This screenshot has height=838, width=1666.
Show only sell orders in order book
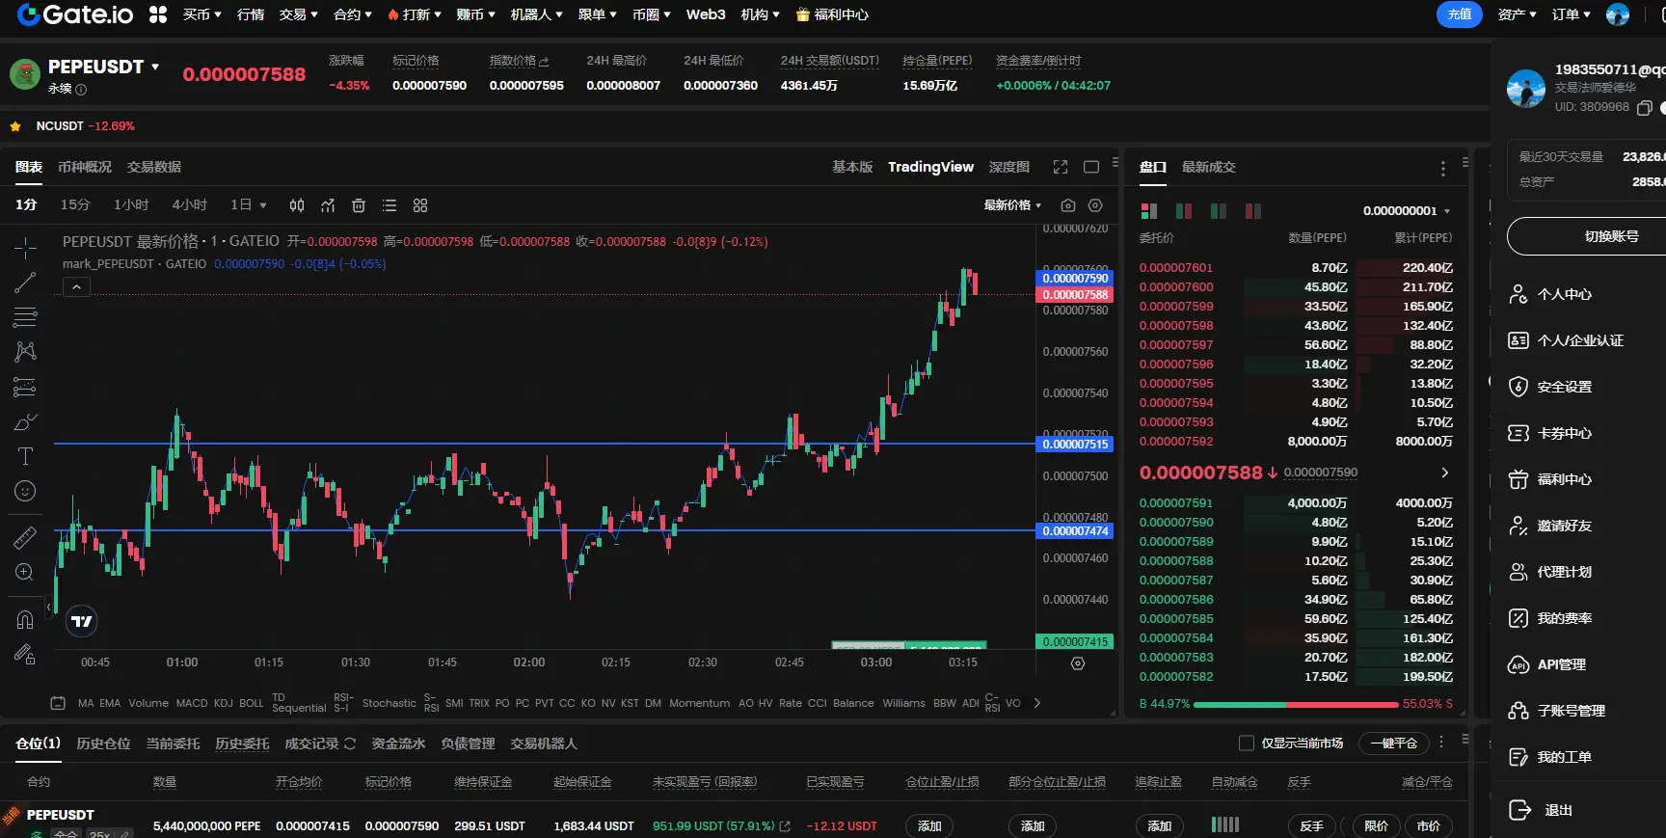click(x=1252, y=211)
